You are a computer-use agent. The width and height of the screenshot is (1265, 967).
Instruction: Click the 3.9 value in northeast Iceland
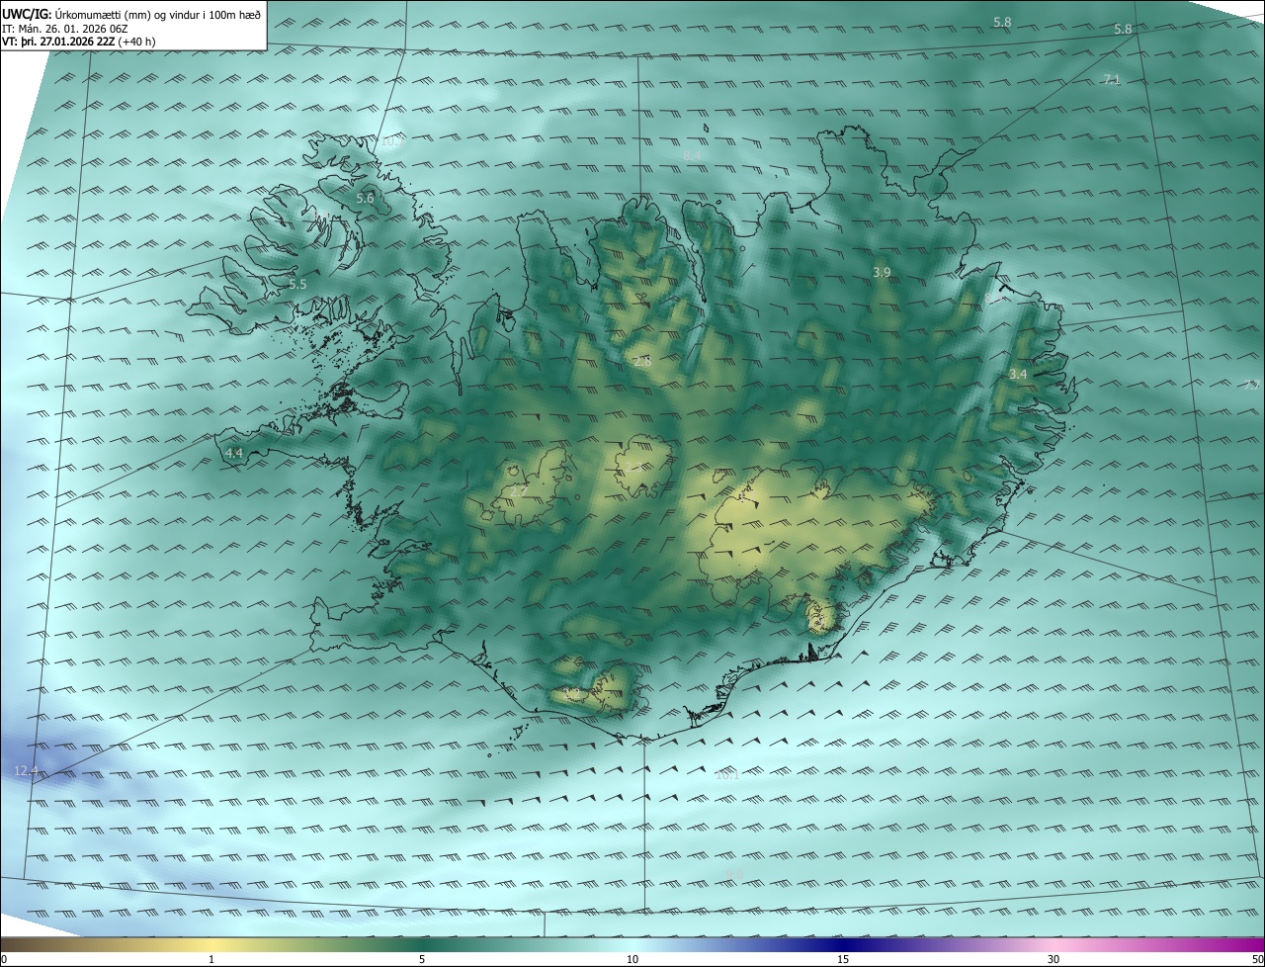click(x=883, y=272)
